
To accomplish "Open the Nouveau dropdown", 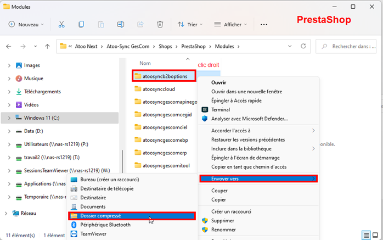I will 26,25.
